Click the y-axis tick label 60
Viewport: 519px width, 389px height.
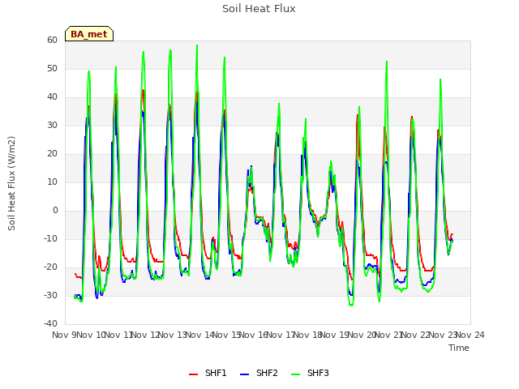coord(52,40)
